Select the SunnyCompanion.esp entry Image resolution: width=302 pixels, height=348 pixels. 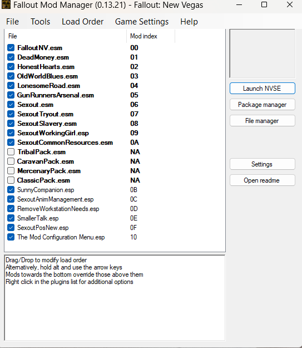(x=46, y=190)
